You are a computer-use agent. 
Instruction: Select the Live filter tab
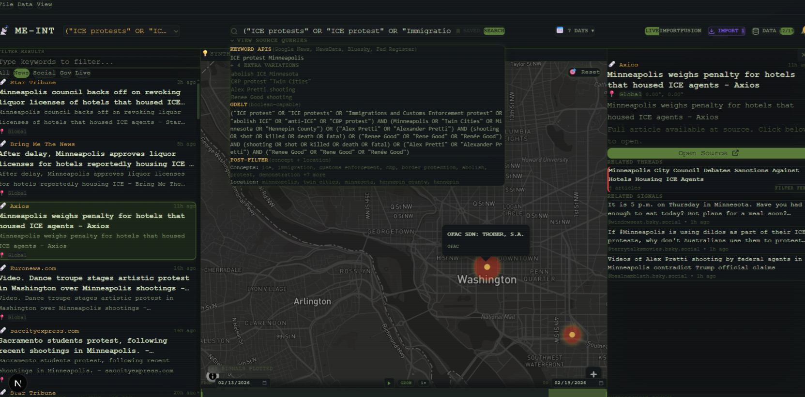click(83, 73)
